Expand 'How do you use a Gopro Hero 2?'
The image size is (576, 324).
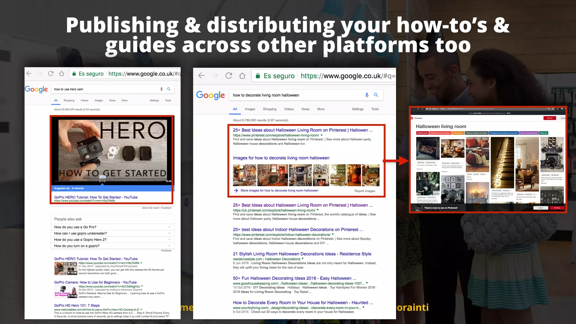point(112,240)
